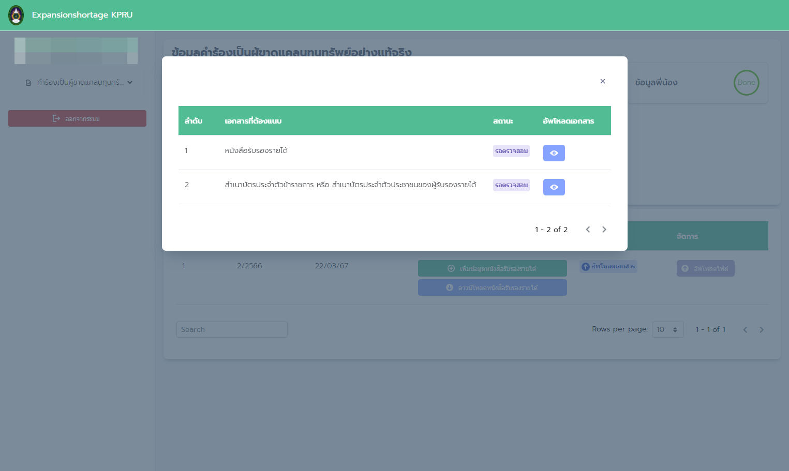This screenshot has width=789, height=471.
Task: Select the ข้อมูลพี่น้อง step tab
Action: pyautogui.click(x=656, y=83)
